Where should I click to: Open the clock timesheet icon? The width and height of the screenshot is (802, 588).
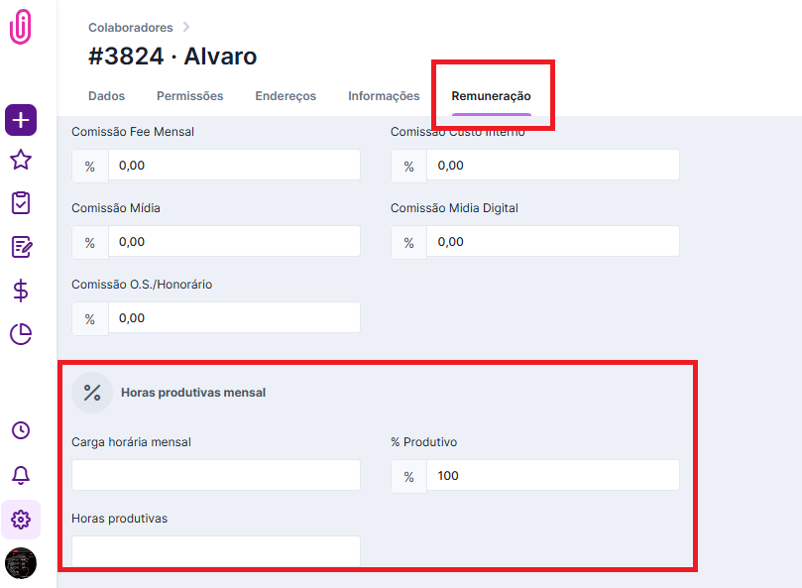(x=21, y=430)
